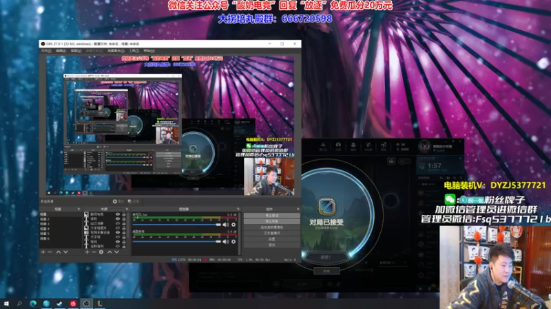The height and width of the screenshot is (309, 551).
Task: Add a new source with the plus icon
Action: pyautogui.click(x=87, y=252)
